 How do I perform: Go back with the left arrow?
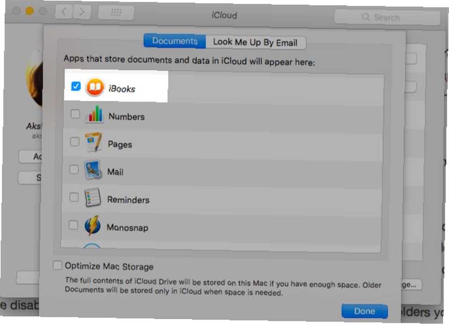[x=64, y=12]
